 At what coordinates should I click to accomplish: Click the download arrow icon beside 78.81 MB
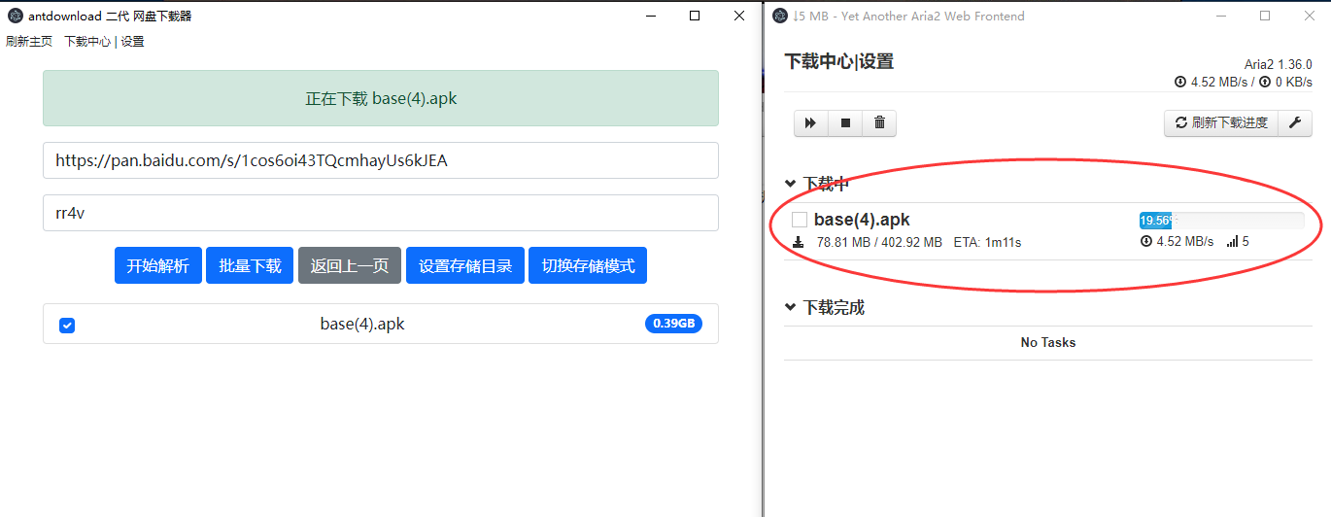point(799,242)
